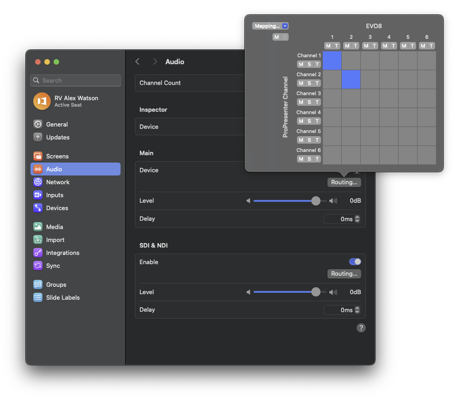Click the SDI & NDI Delay stepper

(x=357, y=310)
